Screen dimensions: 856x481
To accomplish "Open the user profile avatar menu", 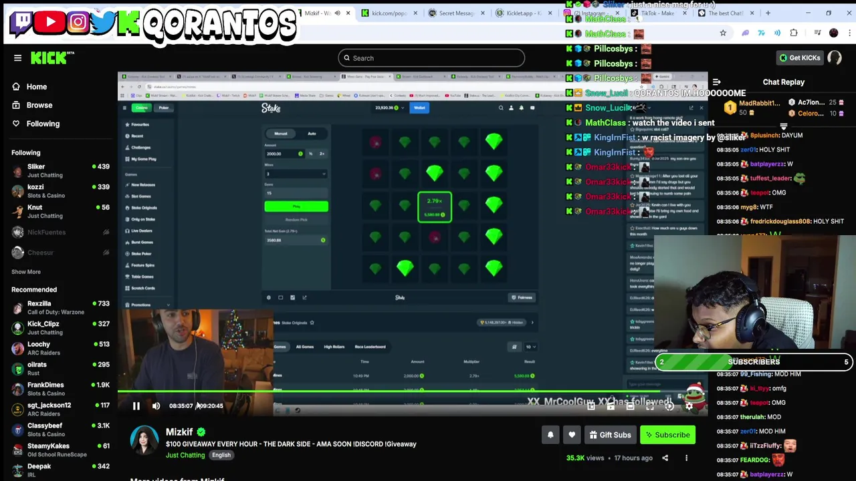I will [x=835, y=58].
